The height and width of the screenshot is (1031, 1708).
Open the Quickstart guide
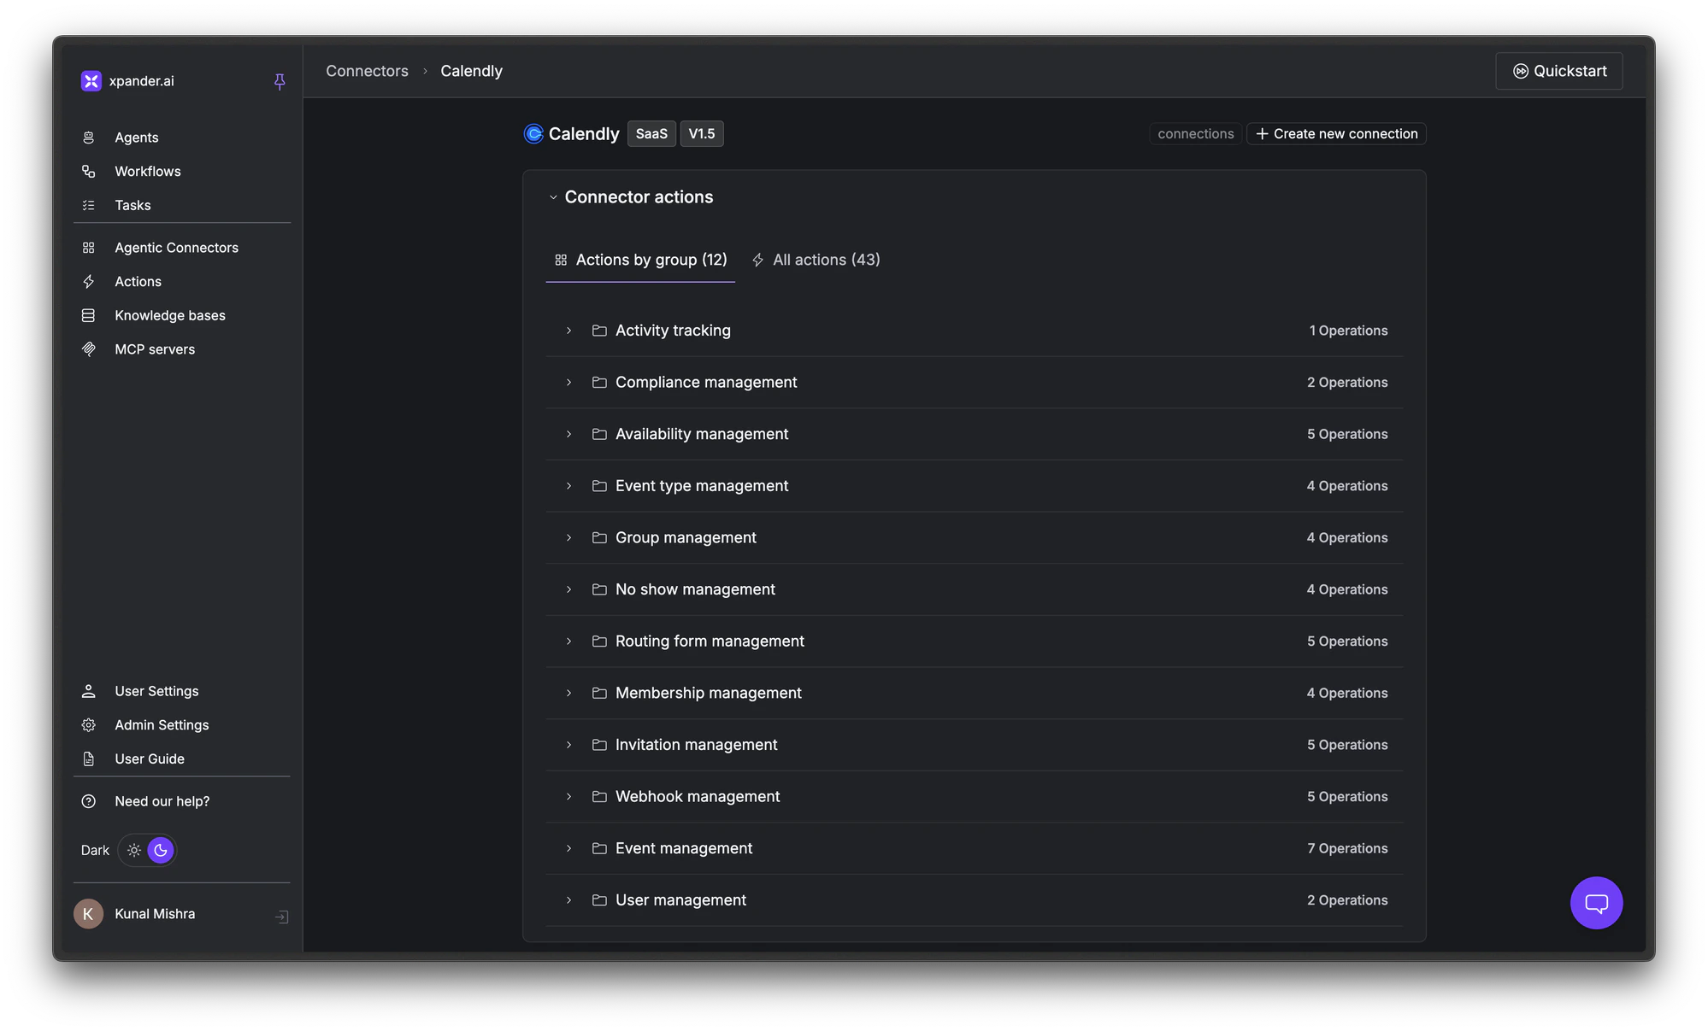pyautogui.click(x=1558, y=71)
